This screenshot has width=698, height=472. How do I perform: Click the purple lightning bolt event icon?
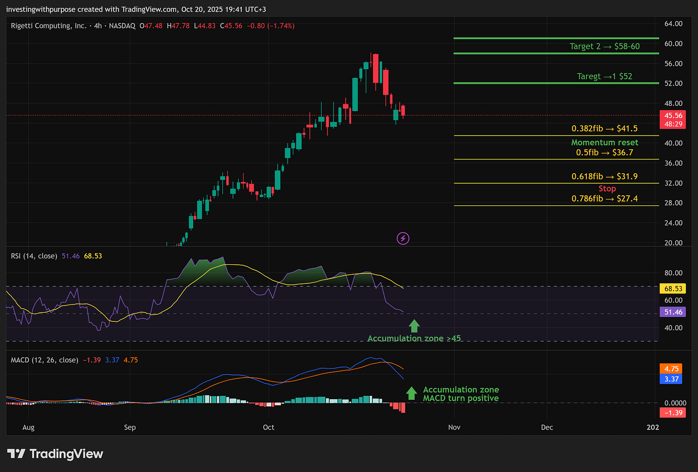click(x=403, y=238)
